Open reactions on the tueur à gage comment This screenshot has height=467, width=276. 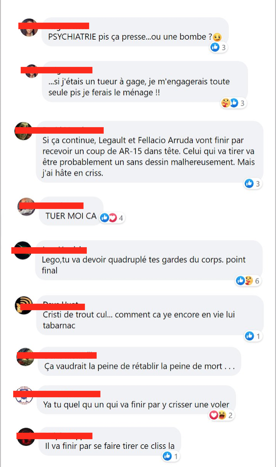[x=233, y=103]
